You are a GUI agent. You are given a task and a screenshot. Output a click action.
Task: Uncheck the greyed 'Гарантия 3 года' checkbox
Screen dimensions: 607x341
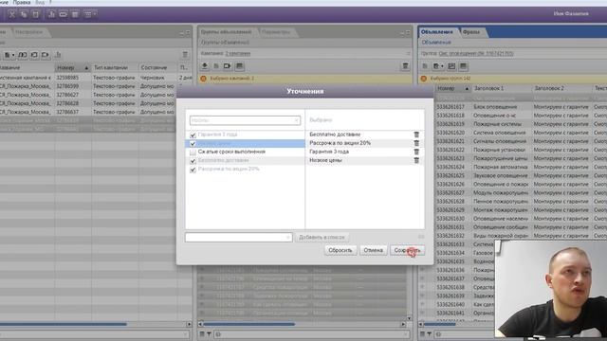pyautogui.click(x=193, y=135)
